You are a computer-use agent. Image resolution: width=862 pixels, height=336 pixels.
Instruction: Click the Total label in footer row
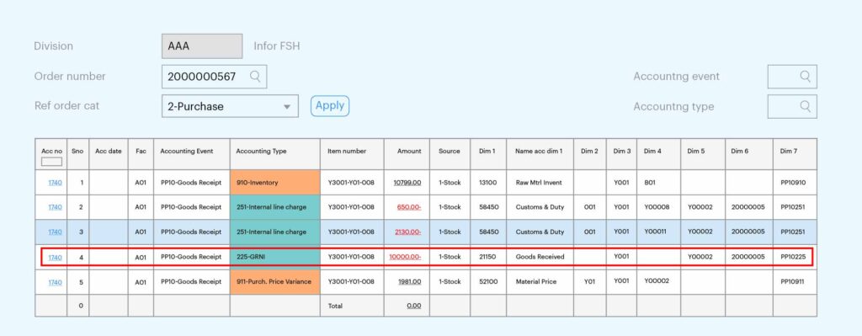tap(335, 307)
